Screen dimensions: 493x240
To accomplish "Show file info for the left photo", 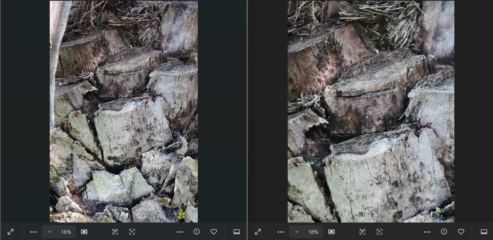I will pos(197,232).
